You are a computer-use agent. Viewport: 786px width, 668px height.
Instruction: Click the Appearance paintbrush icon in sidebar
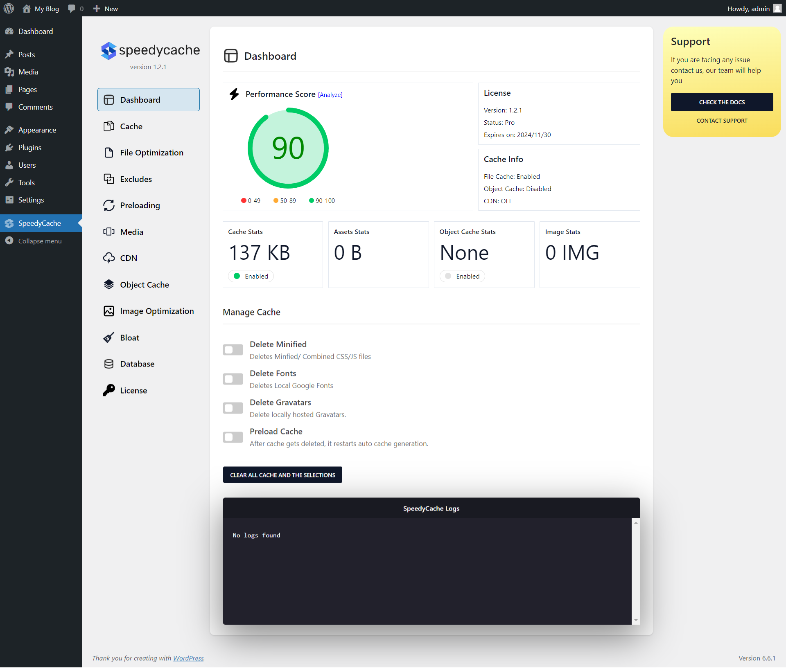click(x=9, y=130)
